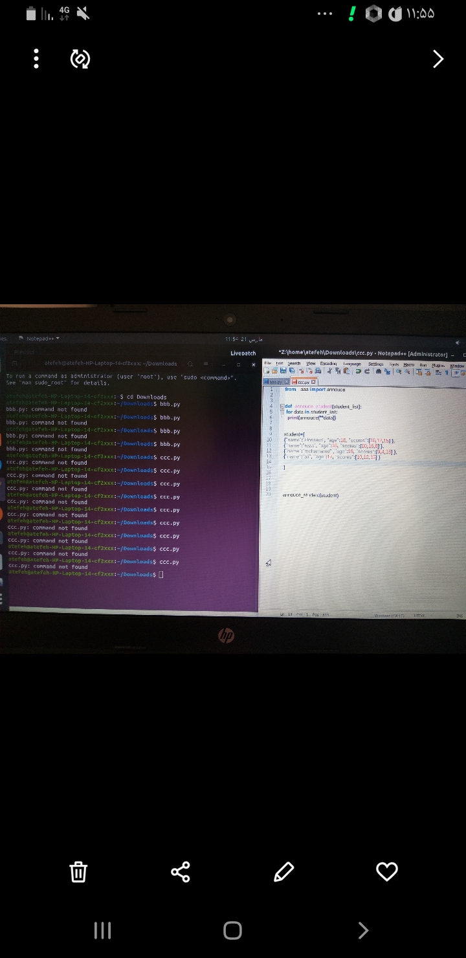Click 'cd Downloads' command in terminal

tap(146, 397)
